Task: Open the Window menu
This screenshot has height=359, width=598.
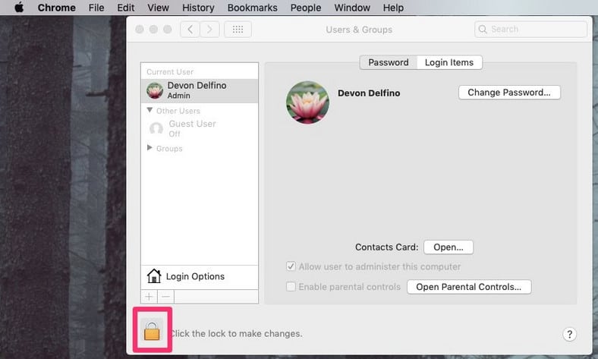Action: (352, 8)
